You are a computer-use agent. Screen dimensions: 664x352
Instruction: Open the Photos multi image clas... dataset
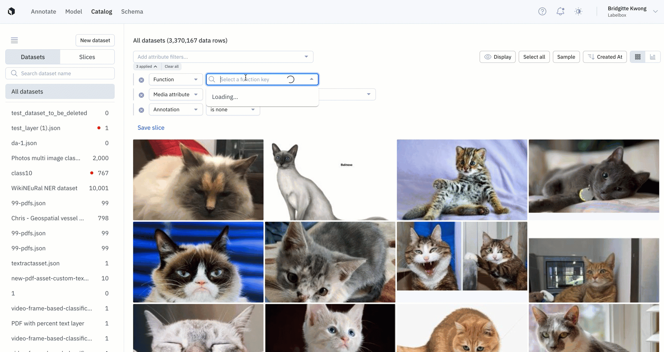pyautogui.click(x=60, y=158)
